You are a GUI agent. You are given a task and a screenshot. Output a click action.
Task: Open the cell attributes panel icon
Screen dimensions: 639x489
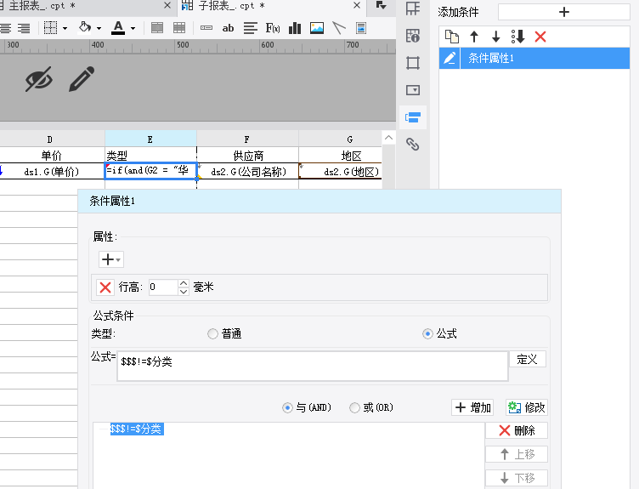point(413,36)
